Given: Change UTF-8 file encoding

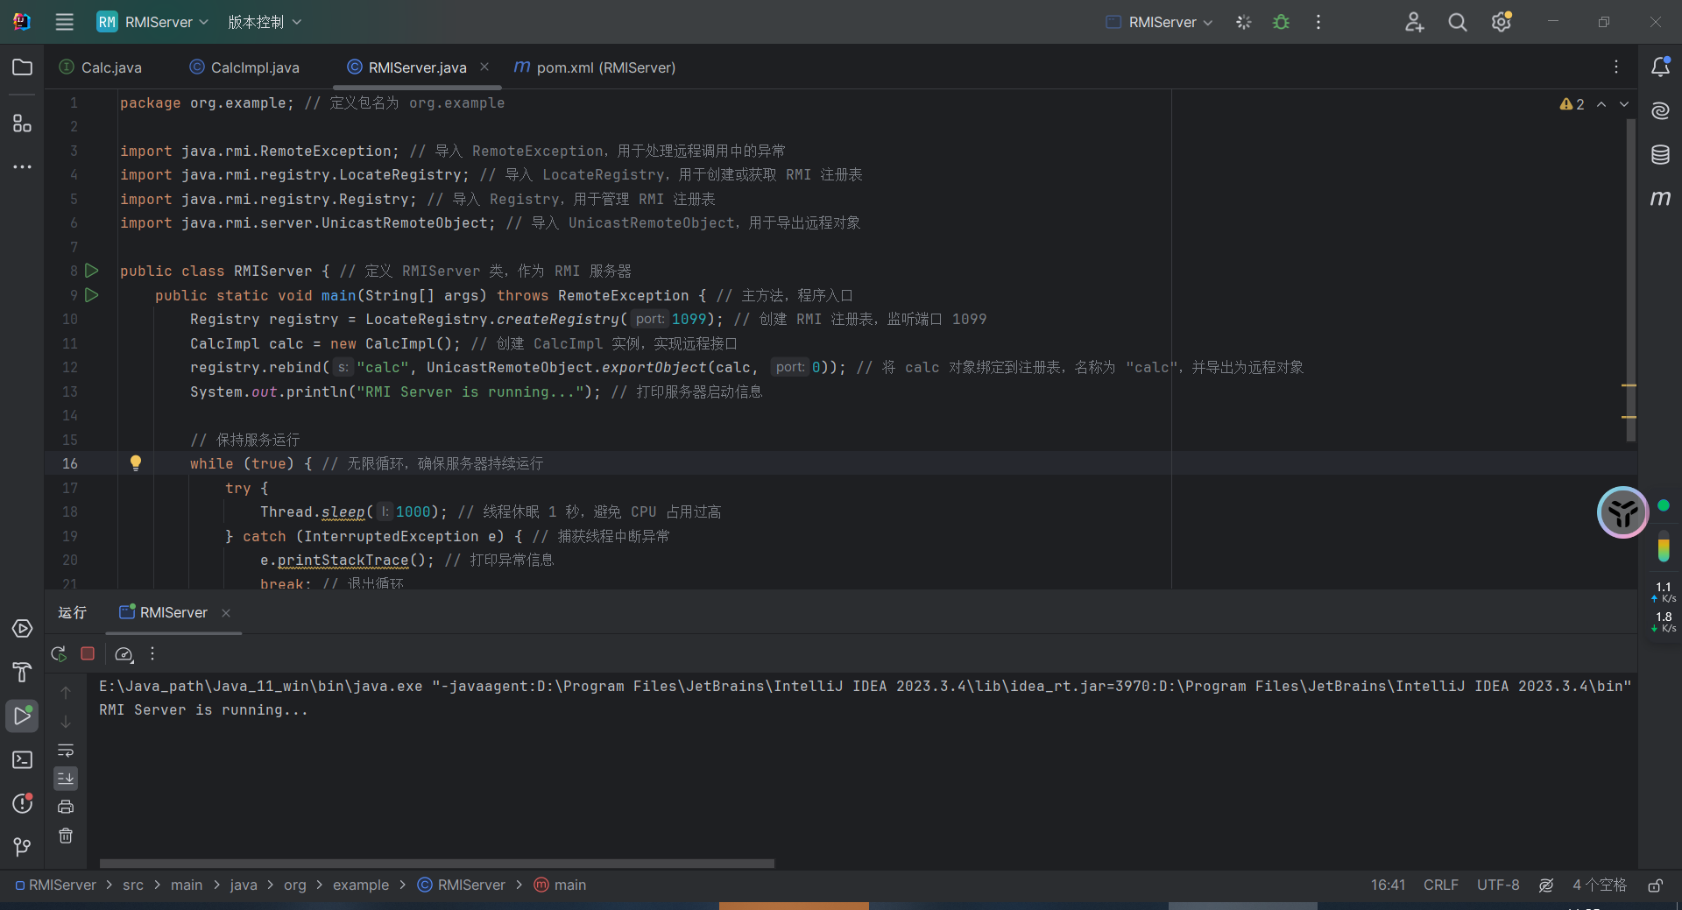Looking at the screenshot, I should click(1498, 885).
